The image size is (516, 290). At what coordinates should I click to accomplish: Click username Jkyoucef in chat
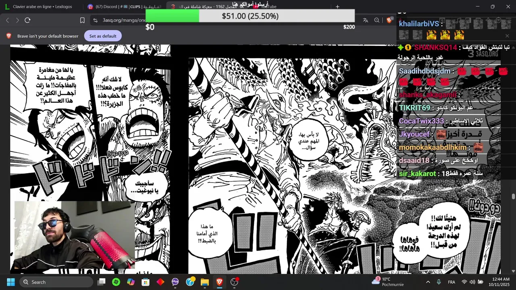414,134
